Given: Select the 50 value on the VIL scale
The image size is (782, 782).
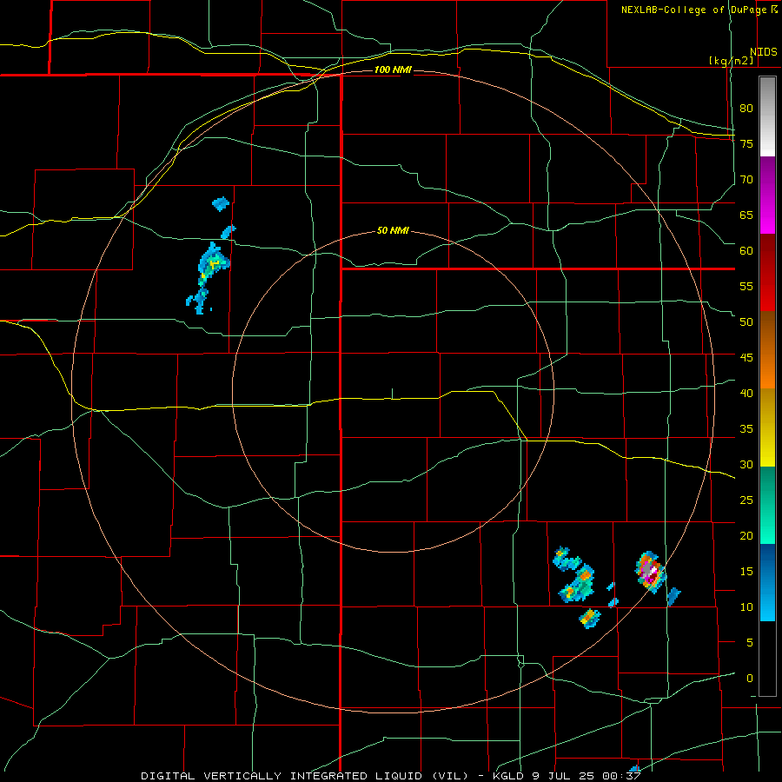Looking at the screenshot, I should coord(746,322).
